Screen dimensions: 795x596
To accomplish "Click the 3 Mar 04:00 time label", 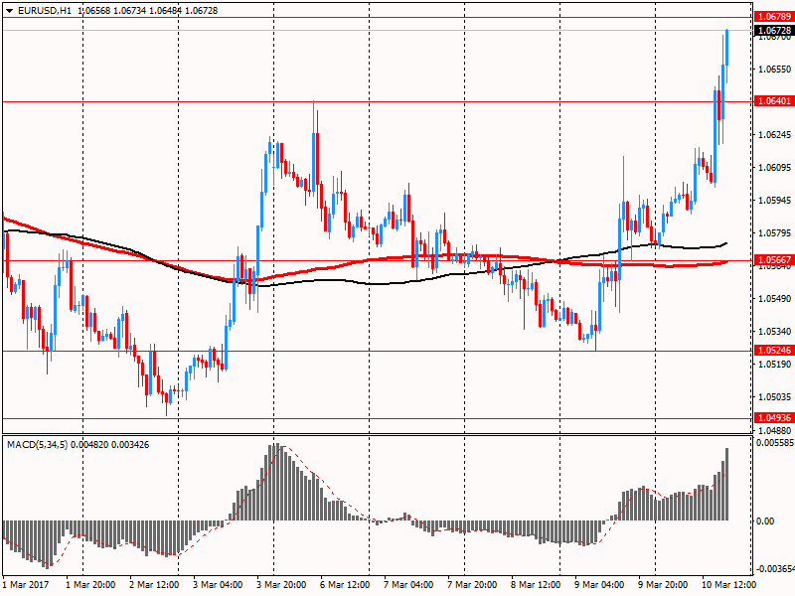I will [218, 585].
